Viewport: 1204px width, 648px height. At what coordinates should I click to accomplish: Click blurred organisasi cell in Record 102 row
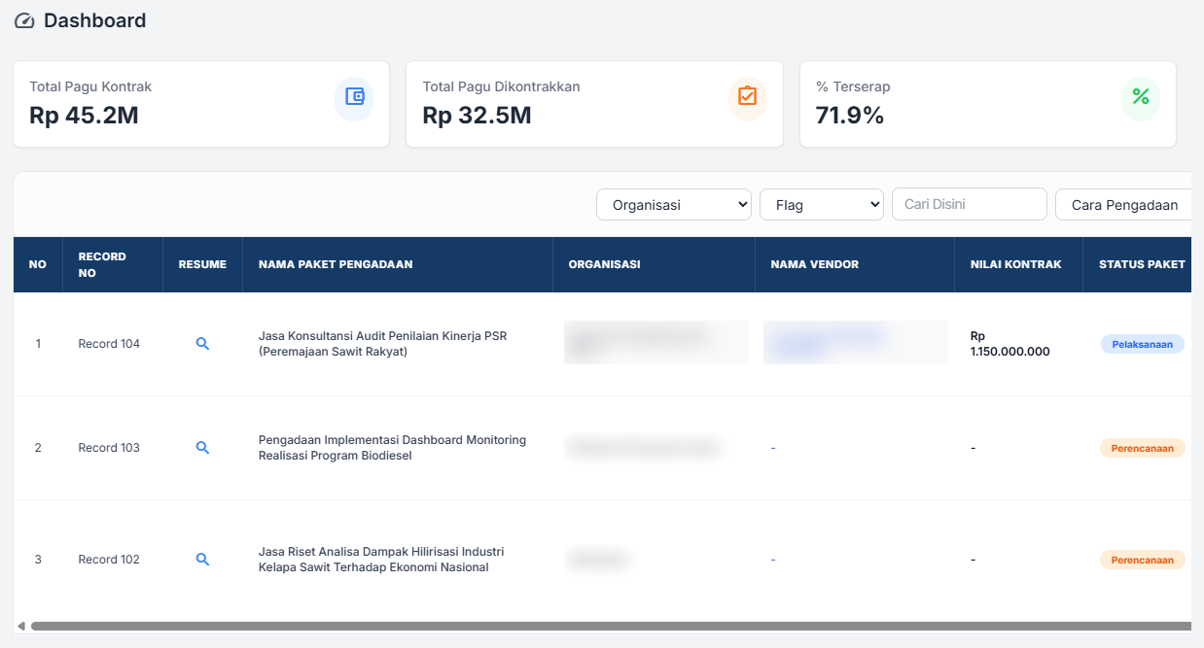pyautogui.click(x=598, y=560)
